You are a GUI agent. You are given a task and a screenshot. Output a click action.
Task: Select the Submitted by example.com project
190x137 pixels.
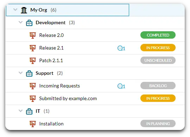68,98
